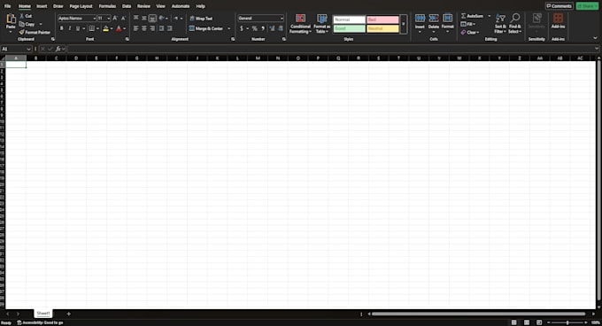Toggle Italic formatting
Viewport: 602px width, 326px height.
click(x=69, y=28)
